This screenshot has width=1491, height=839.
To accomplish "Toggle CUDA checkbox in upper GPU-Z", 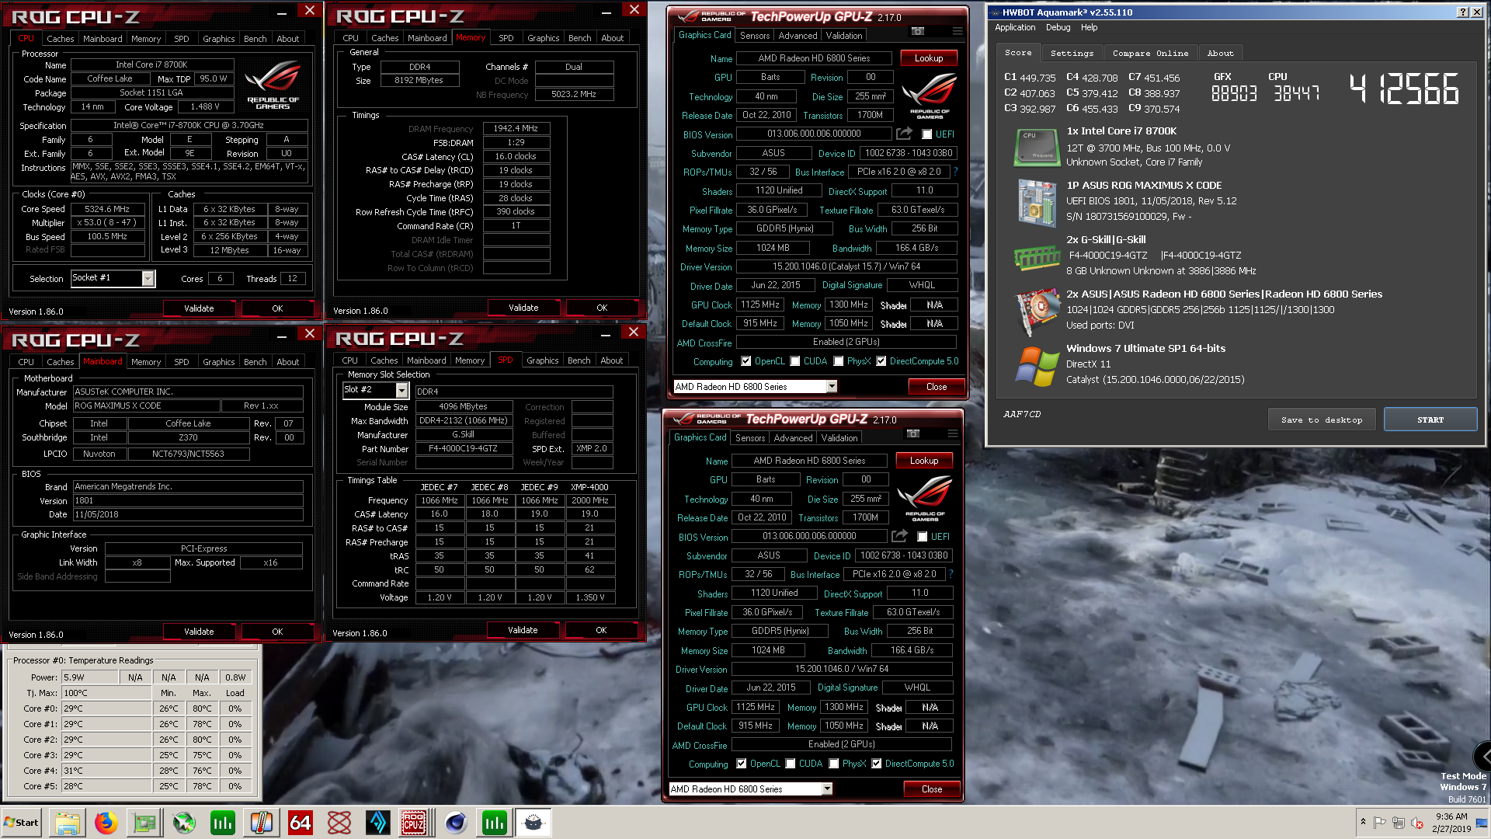I will coord(794,361).
